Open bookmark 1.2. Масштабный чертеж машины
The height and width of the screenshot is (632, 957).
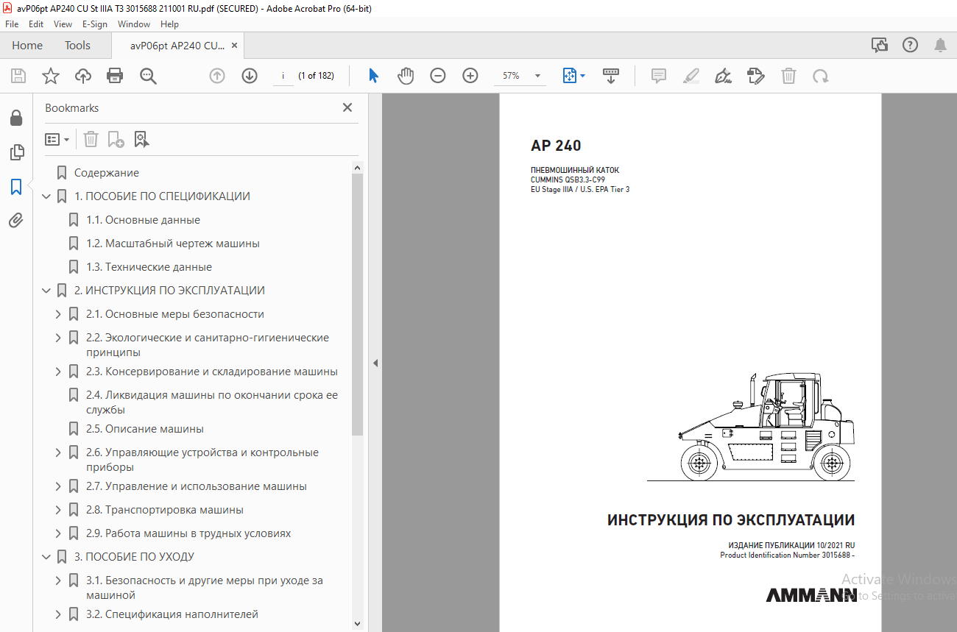tap(173, 244)
